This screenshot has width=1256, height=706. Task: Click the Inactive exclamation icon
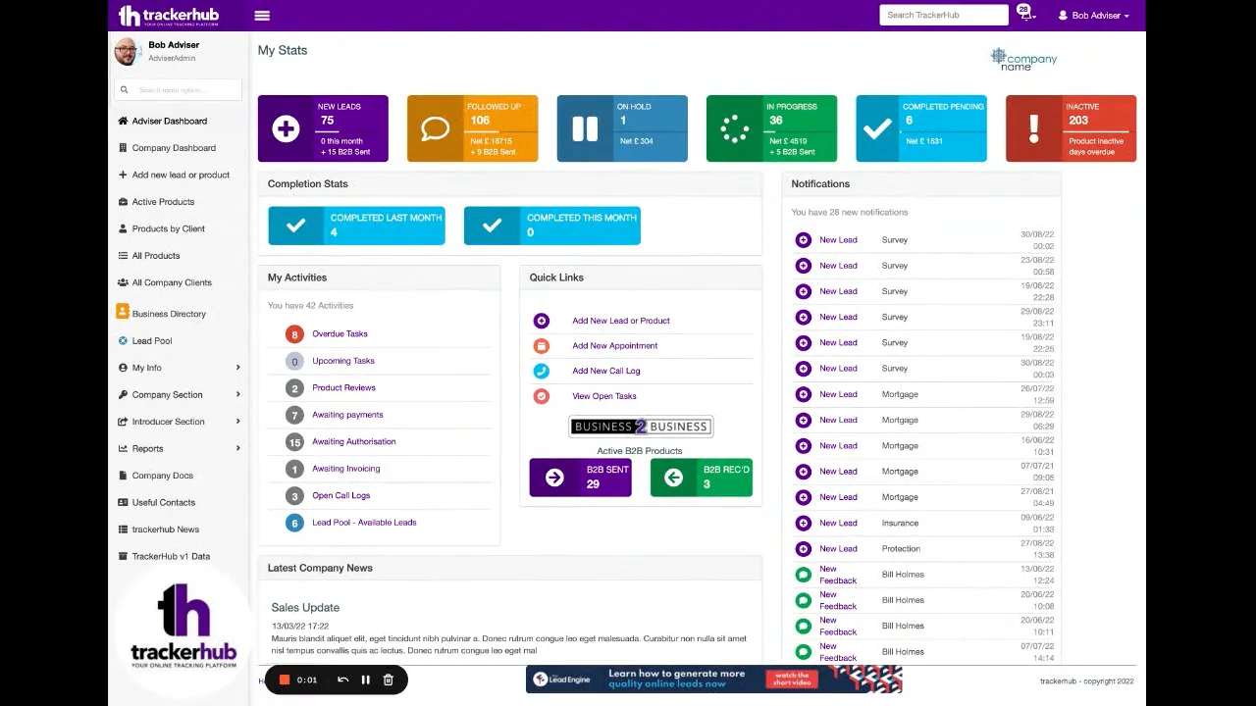(1033, 128)
